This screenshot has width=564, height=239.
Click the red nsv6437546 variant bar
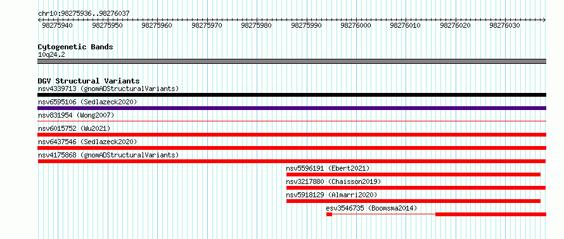click(x=292, y=148)
